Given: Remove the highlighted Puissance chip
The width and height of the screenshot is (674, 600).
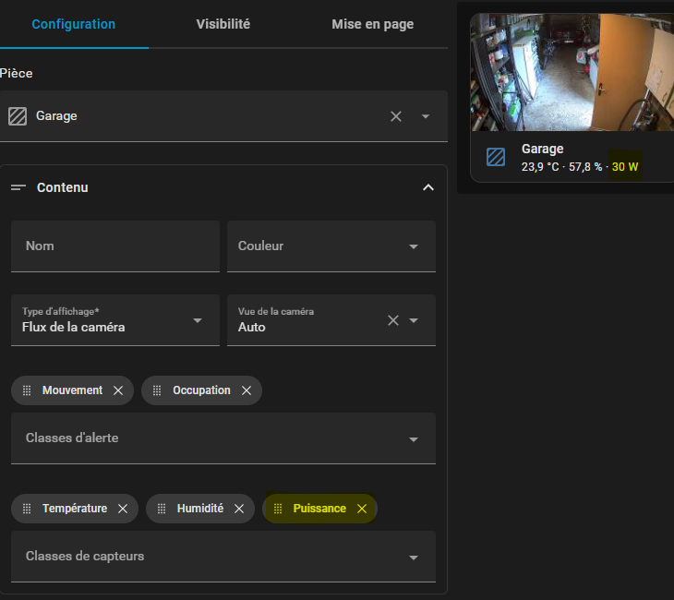Looking at the screenshot, I should 362,509.
